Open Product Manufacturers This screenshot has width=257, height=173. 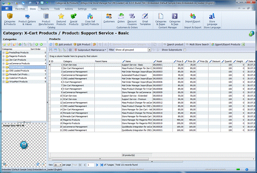[46, 19]
